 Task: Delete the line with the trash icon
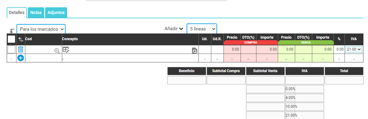[x=20, y=49]
